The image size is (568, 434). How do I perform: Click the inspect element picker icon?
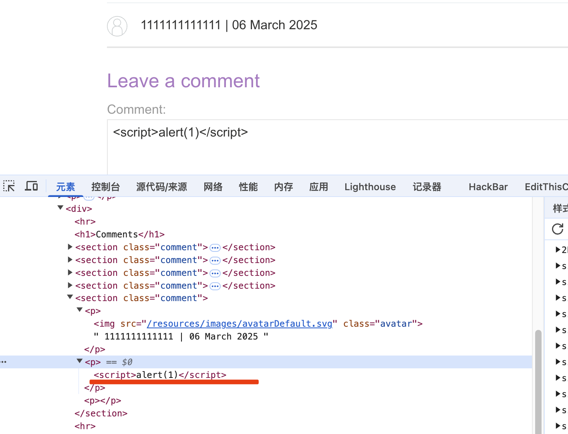tap(9, 186)
